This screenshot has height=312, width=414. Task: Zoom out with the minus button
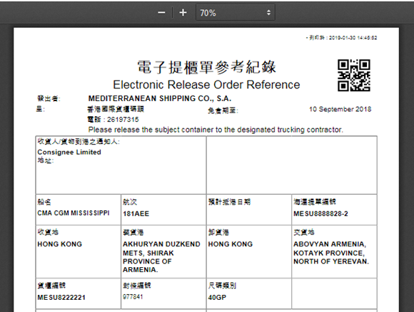(161, 13)
